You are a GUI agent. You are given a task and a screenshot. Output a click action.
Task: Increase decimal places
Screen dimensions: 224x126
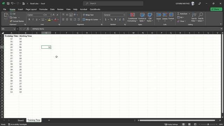tap(119, 20)
